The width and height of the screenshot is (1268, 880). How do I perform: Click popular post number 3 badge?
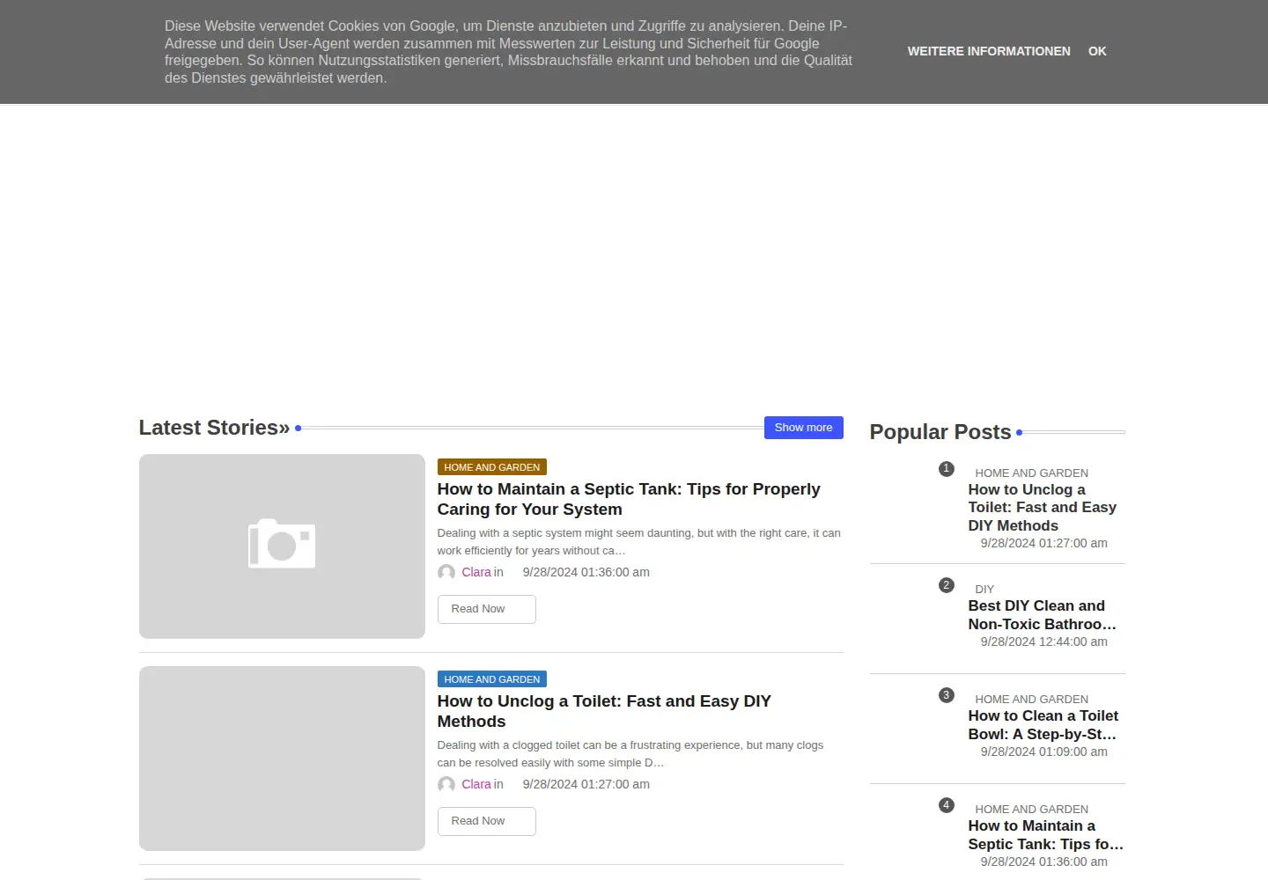(x=947, y=695)
